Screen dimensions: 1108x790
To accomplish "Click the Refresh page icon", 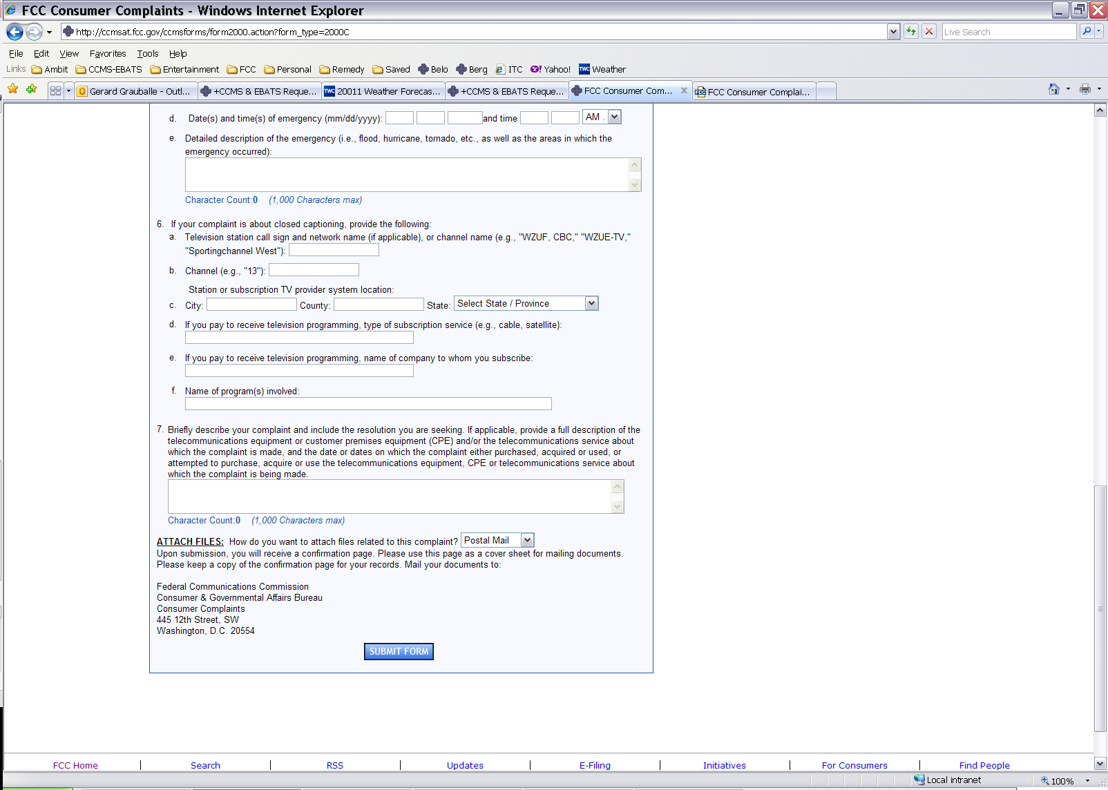I will click(911, 32).
